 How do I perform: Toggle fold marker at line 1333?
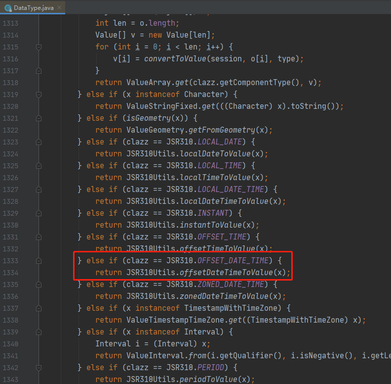(39, 261)
